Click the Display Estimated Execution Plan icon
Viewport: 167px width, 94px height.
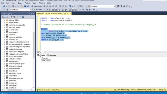point(50,10)
